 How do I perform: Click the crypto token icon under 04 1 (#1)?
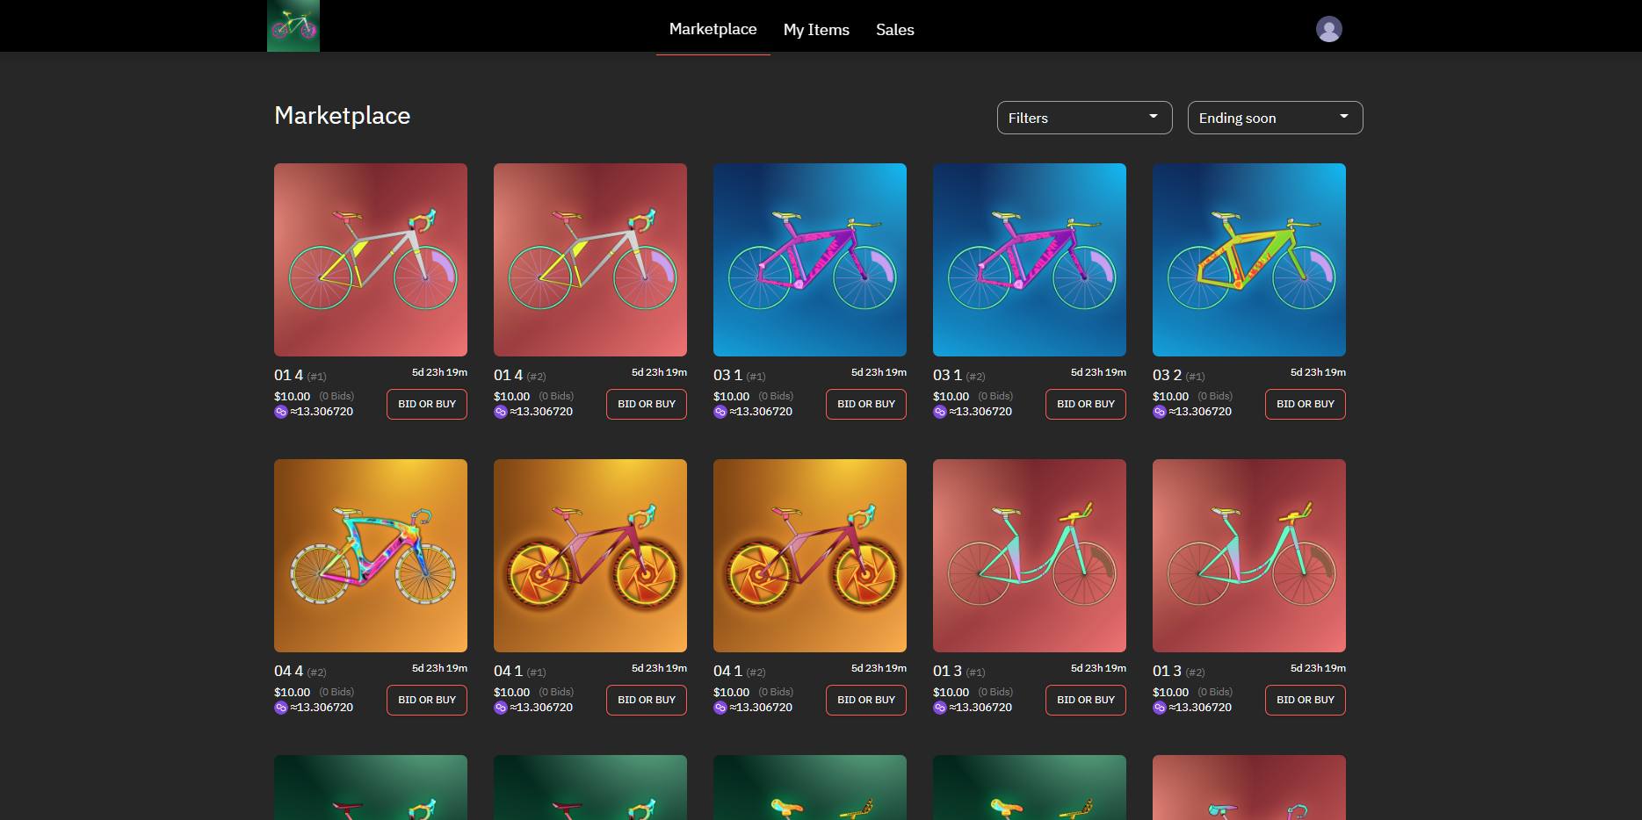(x=501, y=708)
